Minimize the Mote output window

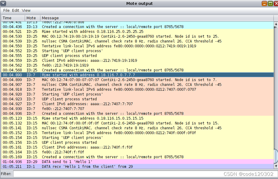[x=264, y=3]
